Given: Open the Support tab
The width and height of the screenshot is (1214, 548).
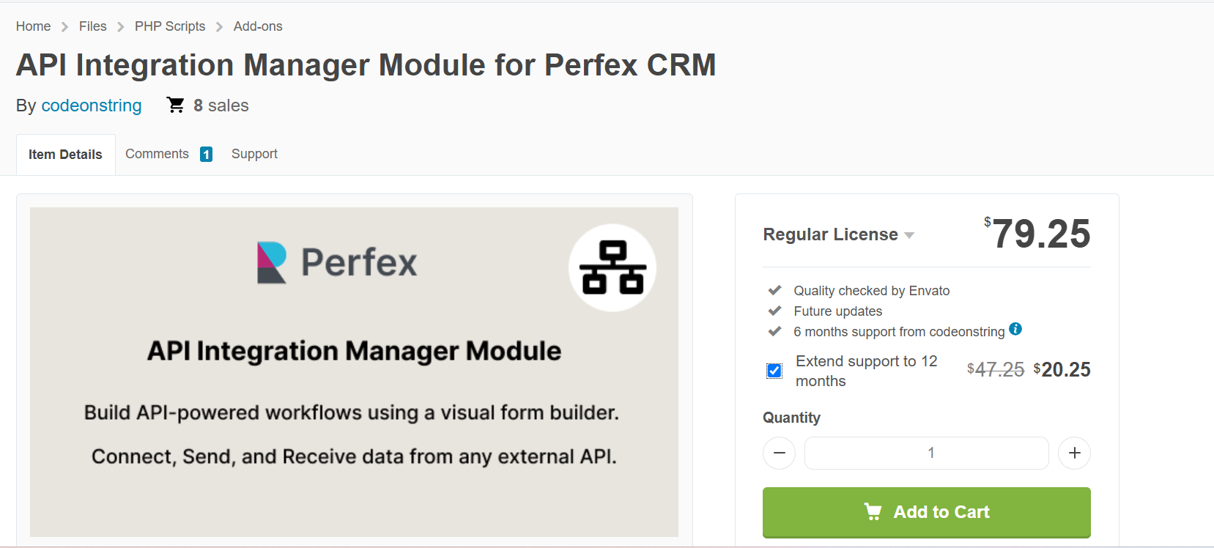Looking at the screenshot, I should [254, 154].
